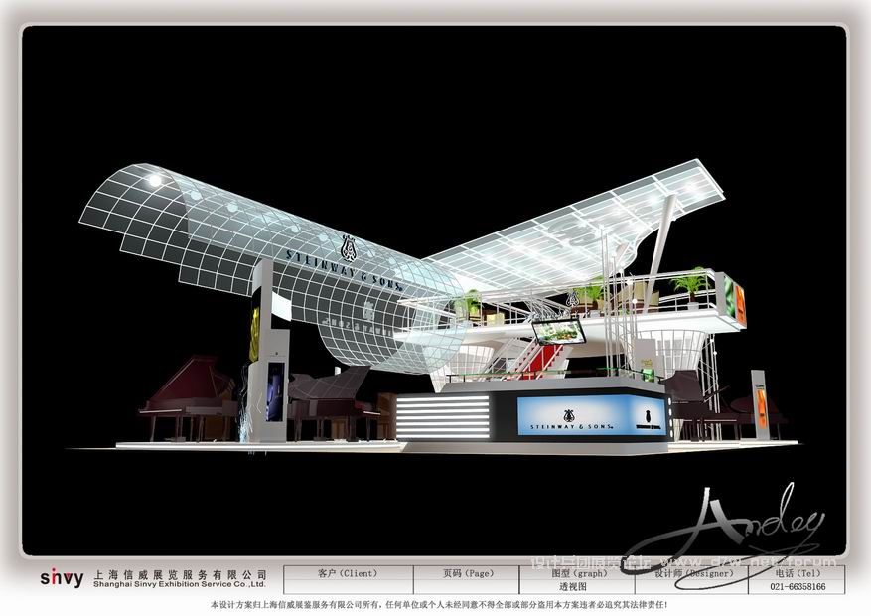The height and width of the screenshot is (616, 871).
Task: Click the "电话 (Tel)" header cell
Action: [x=798, y=573]
